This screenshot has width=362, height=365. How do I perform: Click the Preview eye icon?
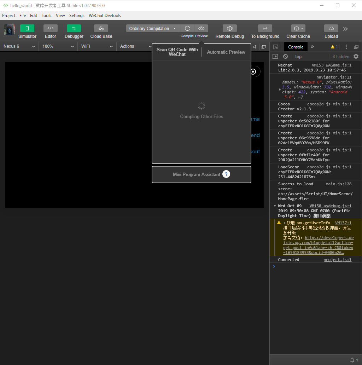[201, 28]
